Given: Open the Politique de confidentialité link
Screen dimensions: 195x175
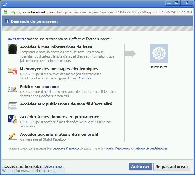Looking at the screenshot, I should [151, 149].
